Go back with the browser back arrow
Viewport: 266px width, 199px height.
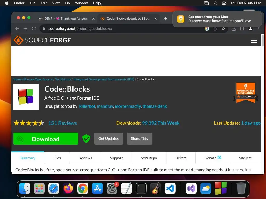(17, 29)
